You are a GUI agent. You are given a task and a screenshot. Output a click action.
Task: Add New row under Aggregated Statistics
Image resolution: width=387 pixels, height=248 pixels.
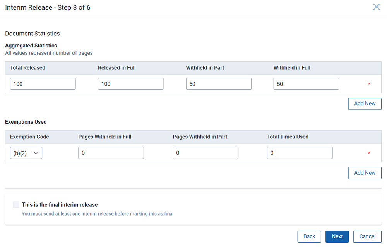click(365, 104)
